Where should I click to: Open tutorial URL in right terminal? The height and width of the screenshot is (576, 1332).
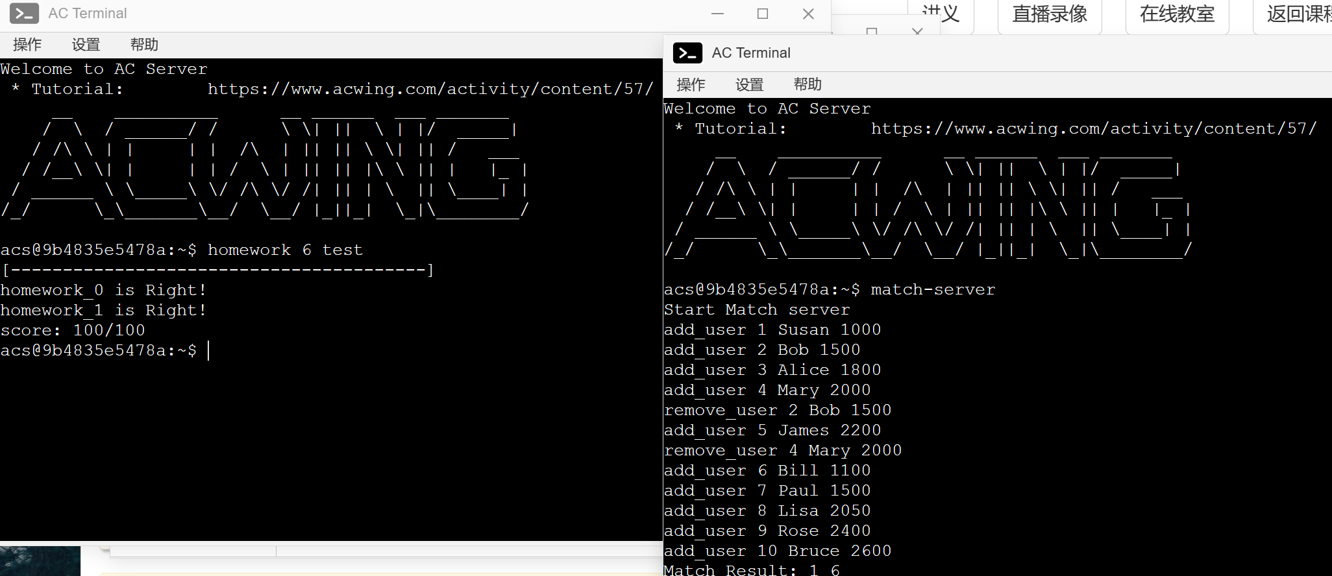click(x=1094, y=128)
